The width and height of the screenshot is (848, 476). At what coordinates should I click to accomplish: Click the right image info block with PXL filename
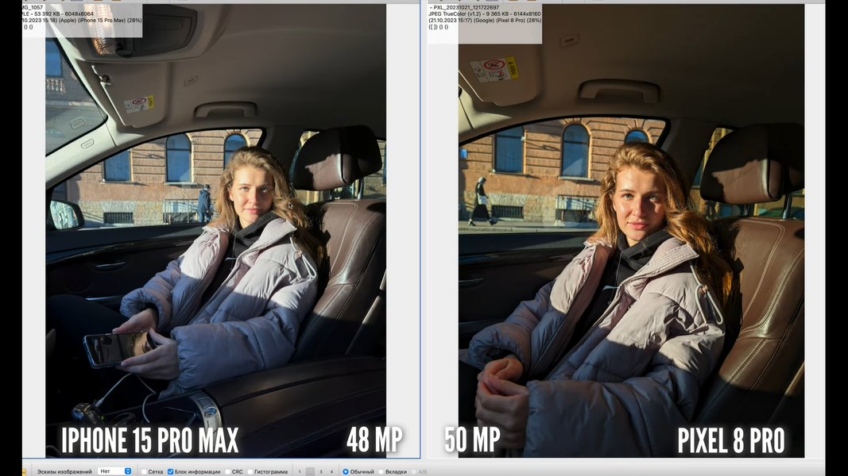(485, 19)
